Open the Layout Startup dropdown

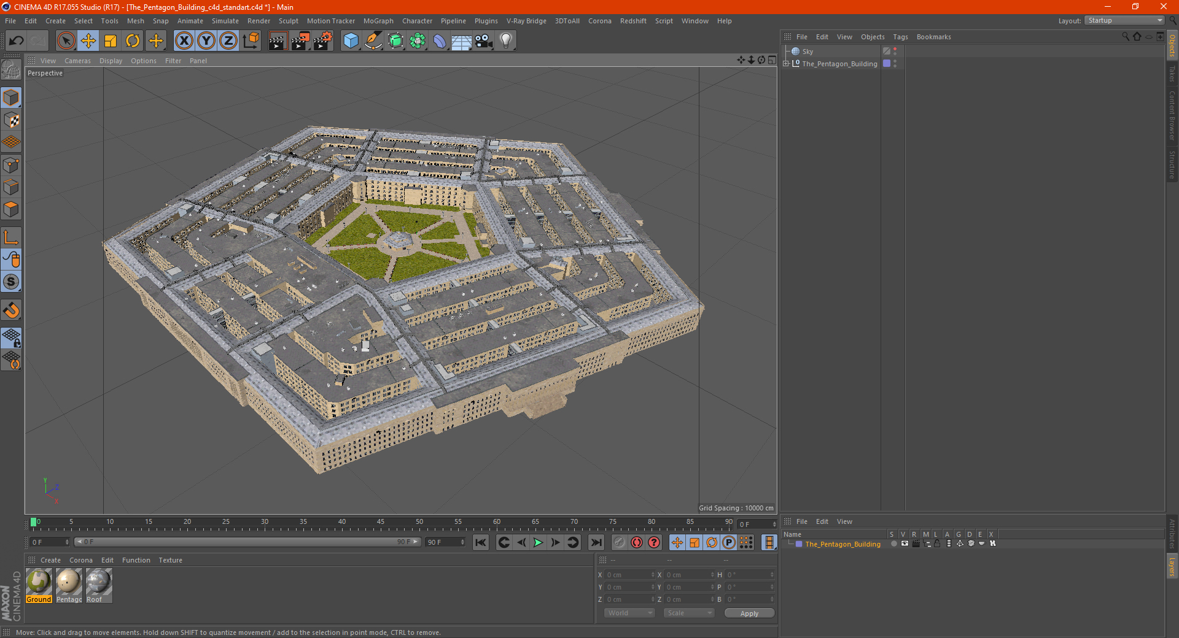pyautogui.click(x=1124, y=20)
